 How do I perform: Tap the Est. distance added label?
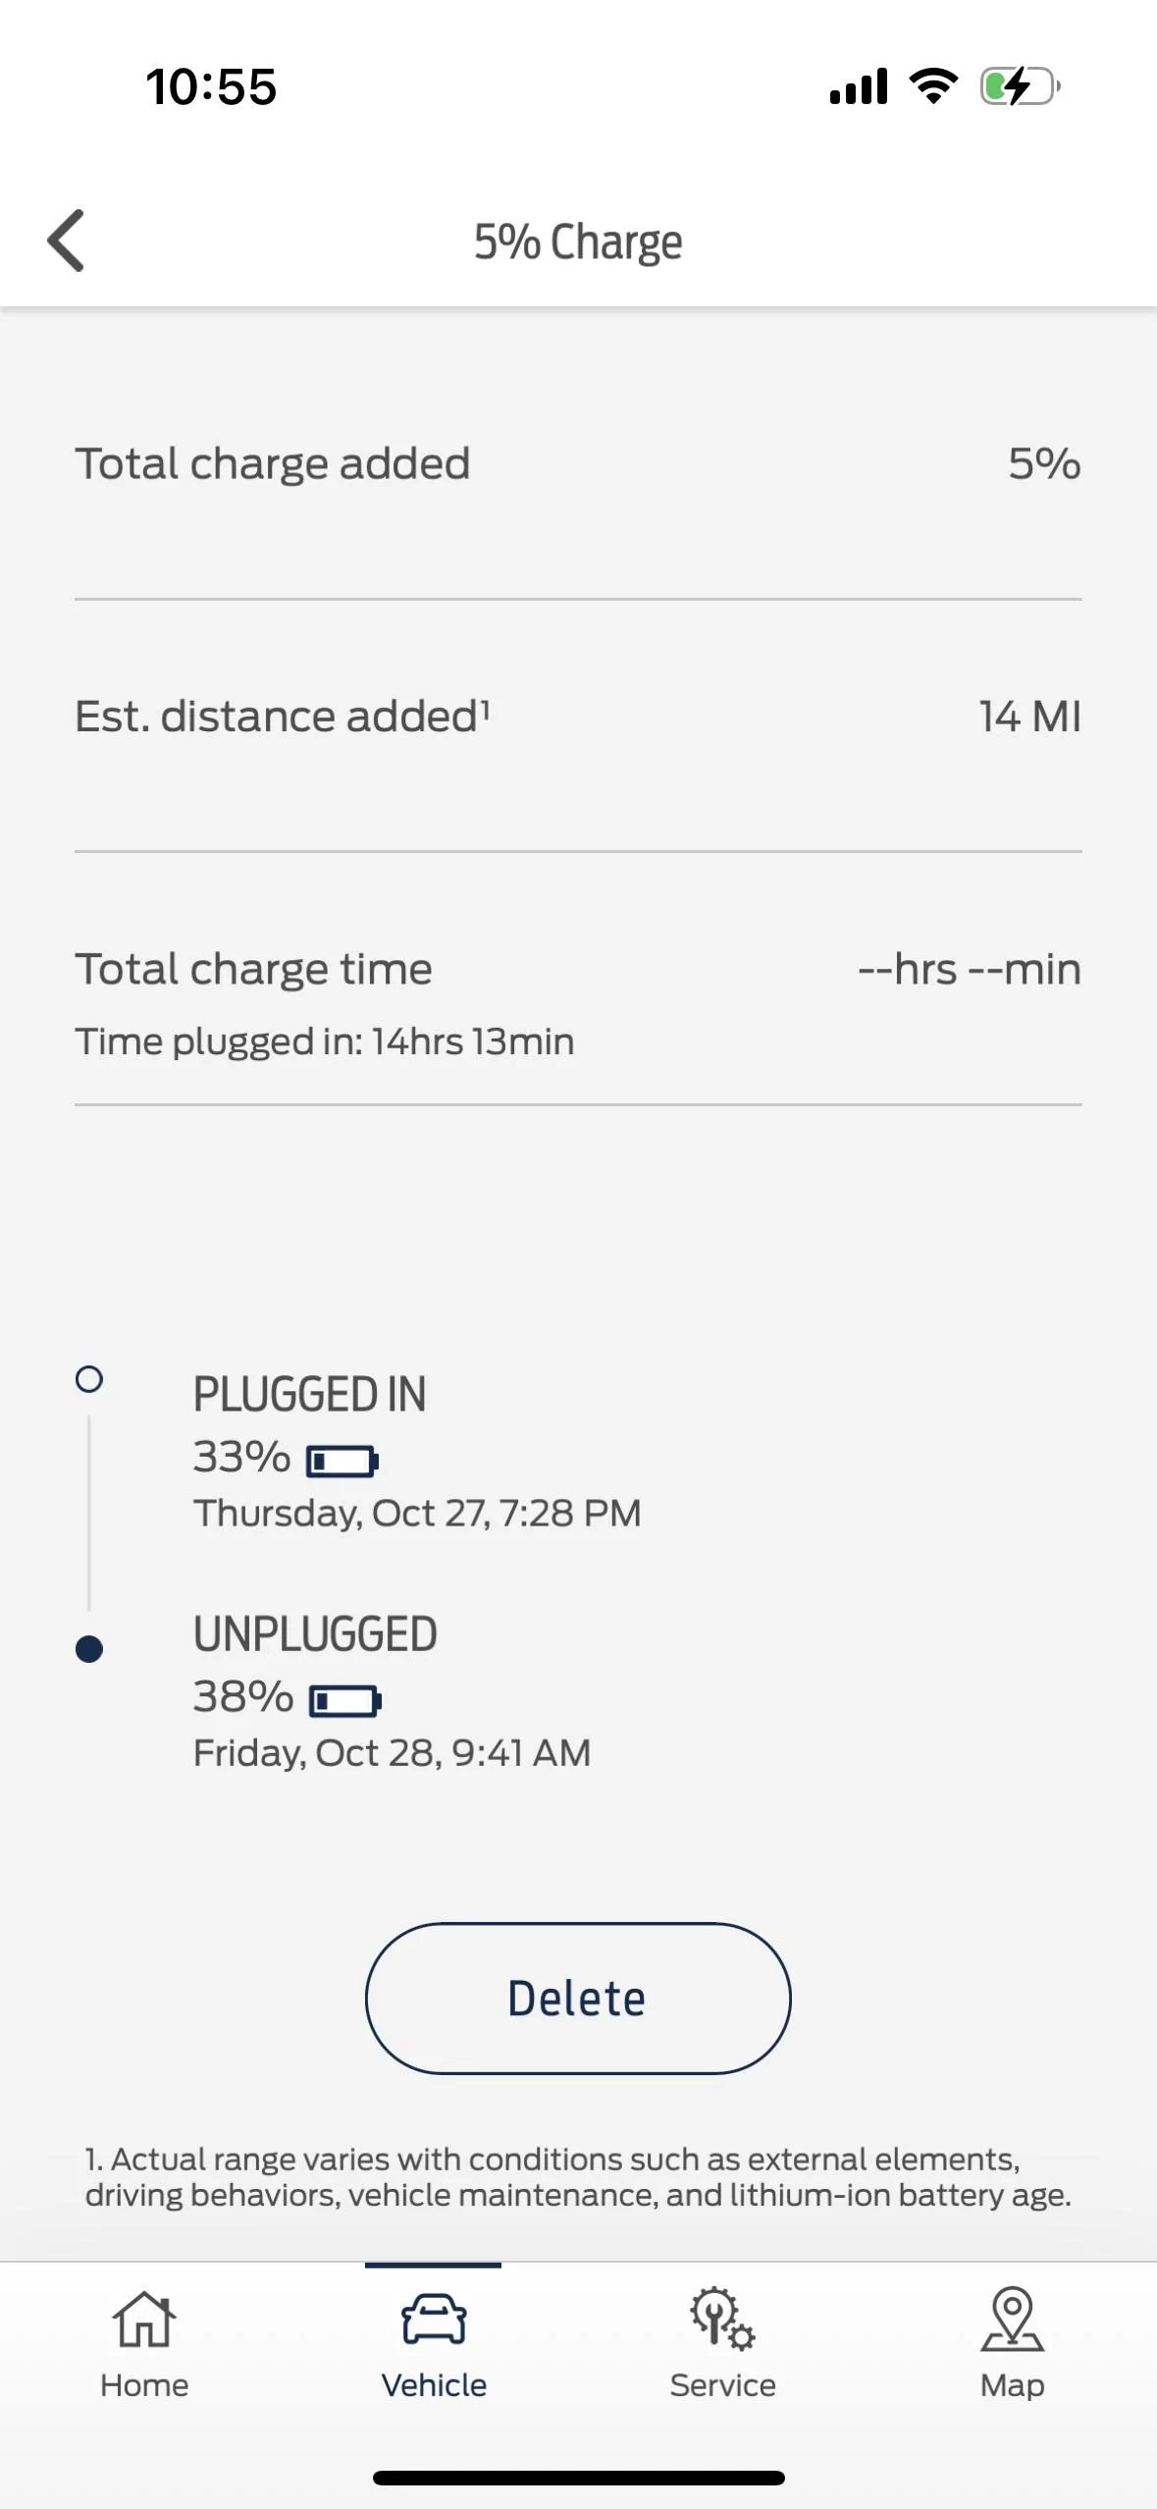tap(283, 717)
